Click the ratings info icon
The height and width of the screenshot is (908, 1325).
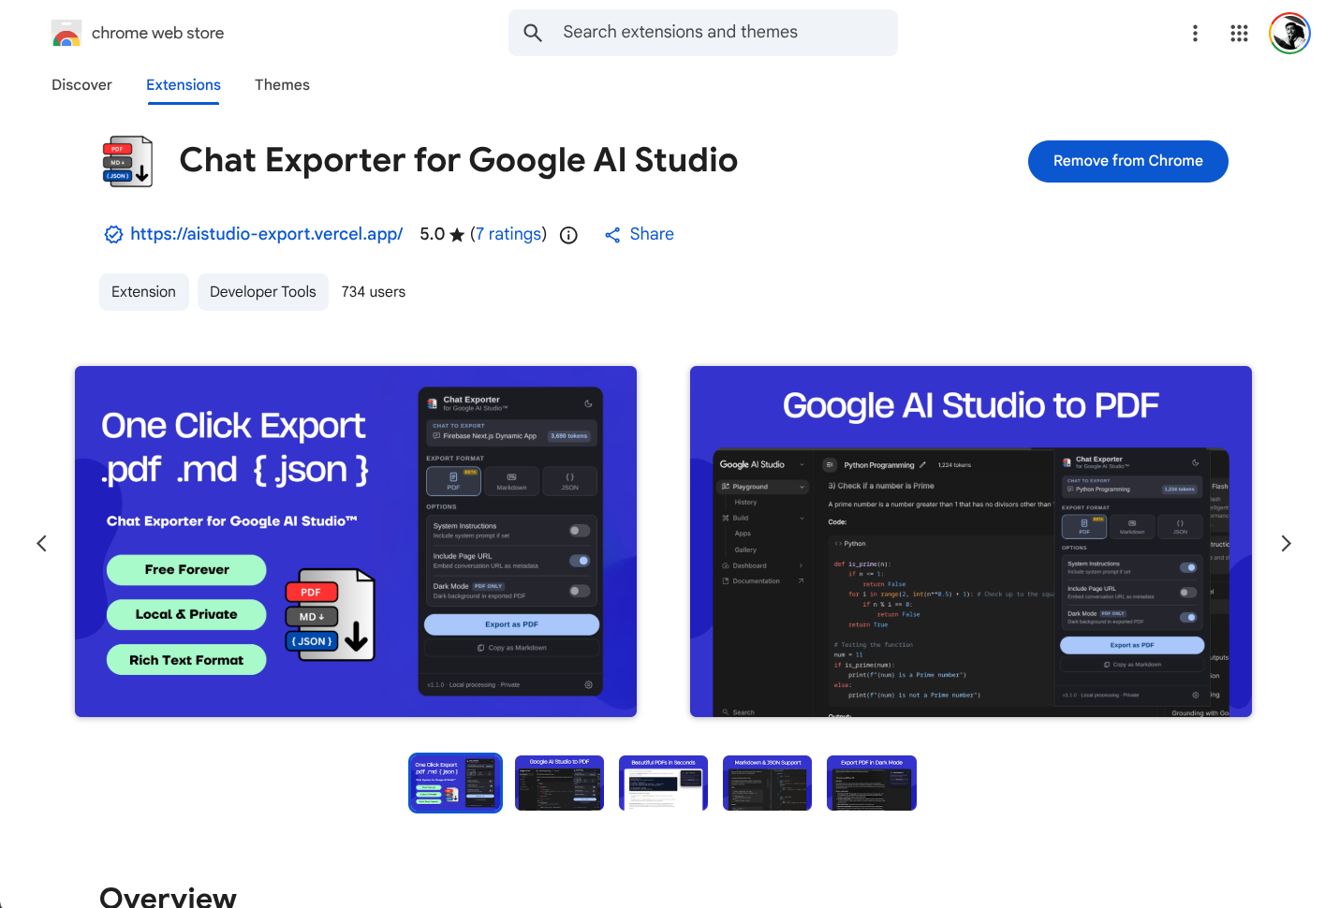coord(568,235)
